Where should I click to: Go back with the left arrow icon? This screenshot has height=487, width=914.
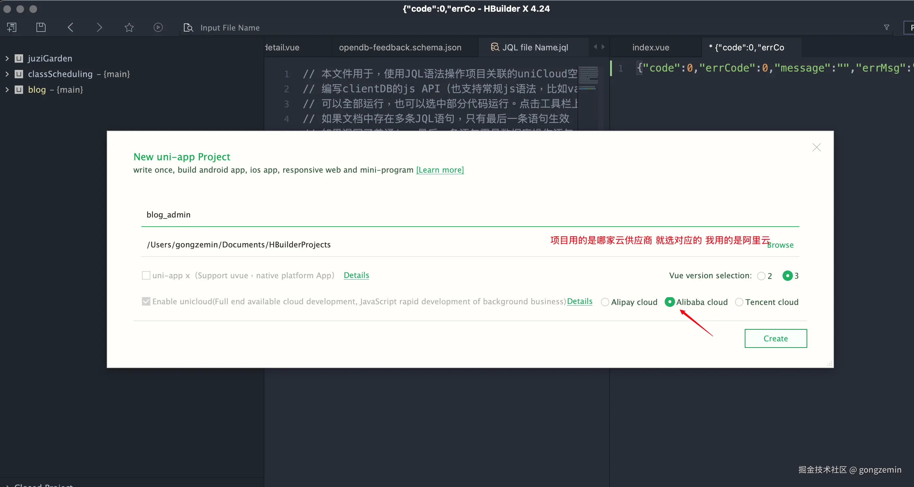pos(70,27)
